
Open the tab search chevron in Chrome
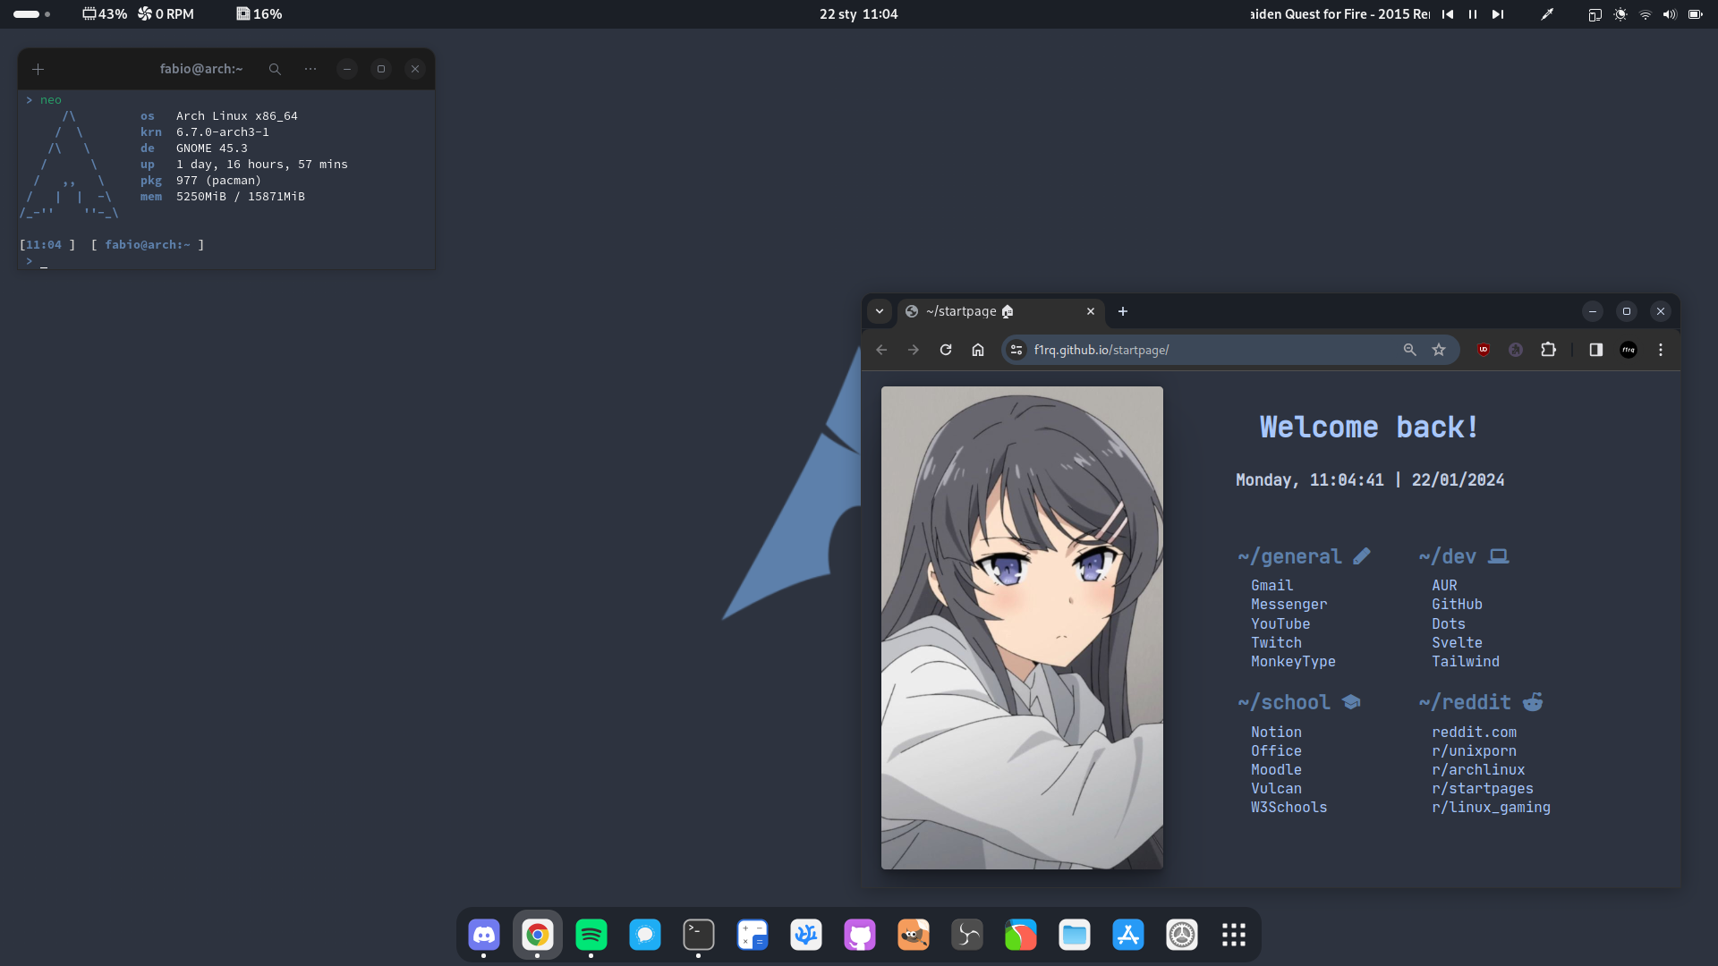coord(880,311)
